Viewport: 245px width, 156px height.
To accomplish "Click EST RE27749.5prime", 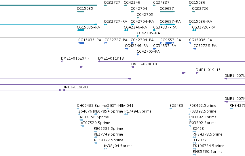I will 108,135.
